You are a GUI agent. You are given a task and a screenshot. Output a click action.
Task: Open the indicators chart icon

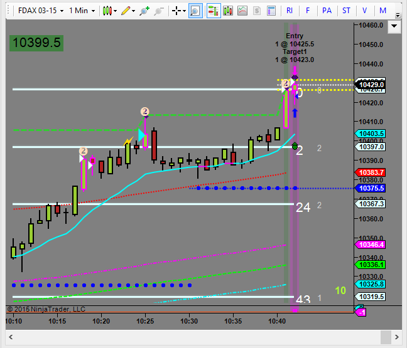click(x=242, y=11)
